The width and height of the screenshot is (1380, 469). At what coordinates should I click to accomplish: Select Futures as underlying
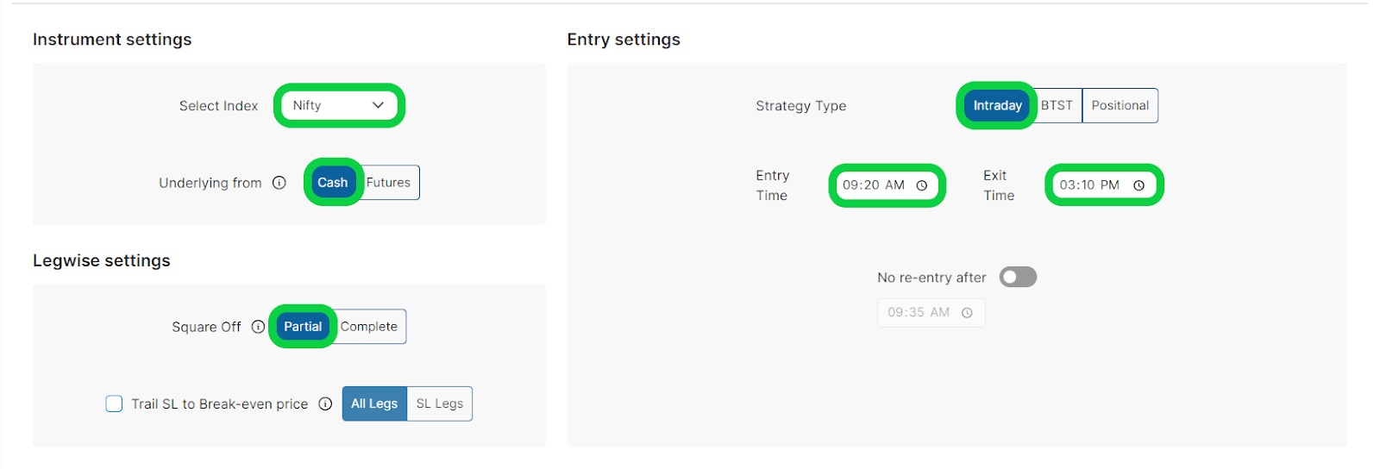pos(389,183)
